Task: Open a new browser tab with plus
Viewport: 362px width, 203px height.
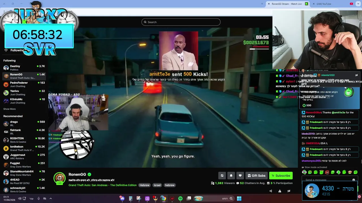Action: coord(262,4)
